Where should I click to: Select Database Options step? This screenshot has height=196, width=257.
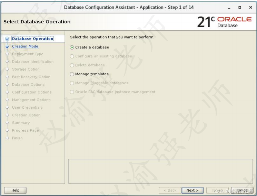click(x=28, y=85)
